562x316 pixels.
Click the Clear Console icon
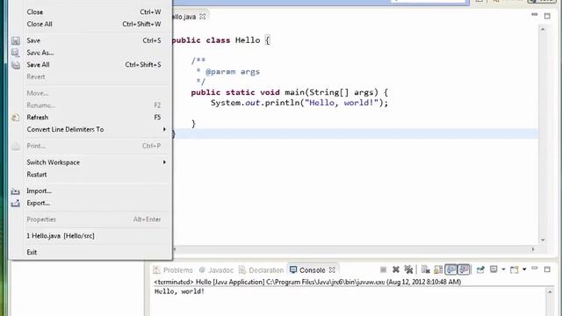tap(425, 269)
